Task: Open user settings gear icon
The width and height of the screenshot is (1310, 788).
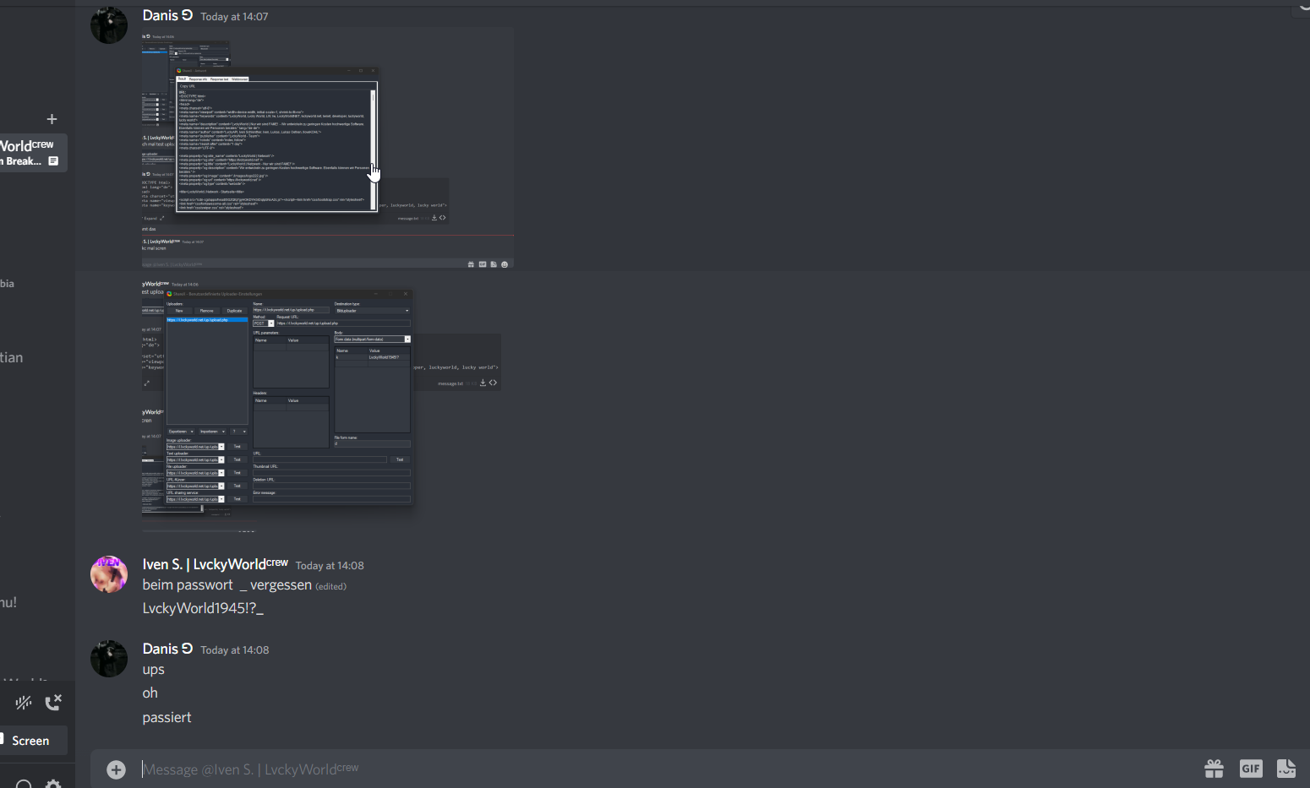Action: pyautogui.click(x=53, y=783)
